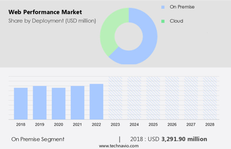Image resolution: width=231 pixels, height=149 pixels.
Task: Select the 2018 bar in the chart
Action: [21, 103]
